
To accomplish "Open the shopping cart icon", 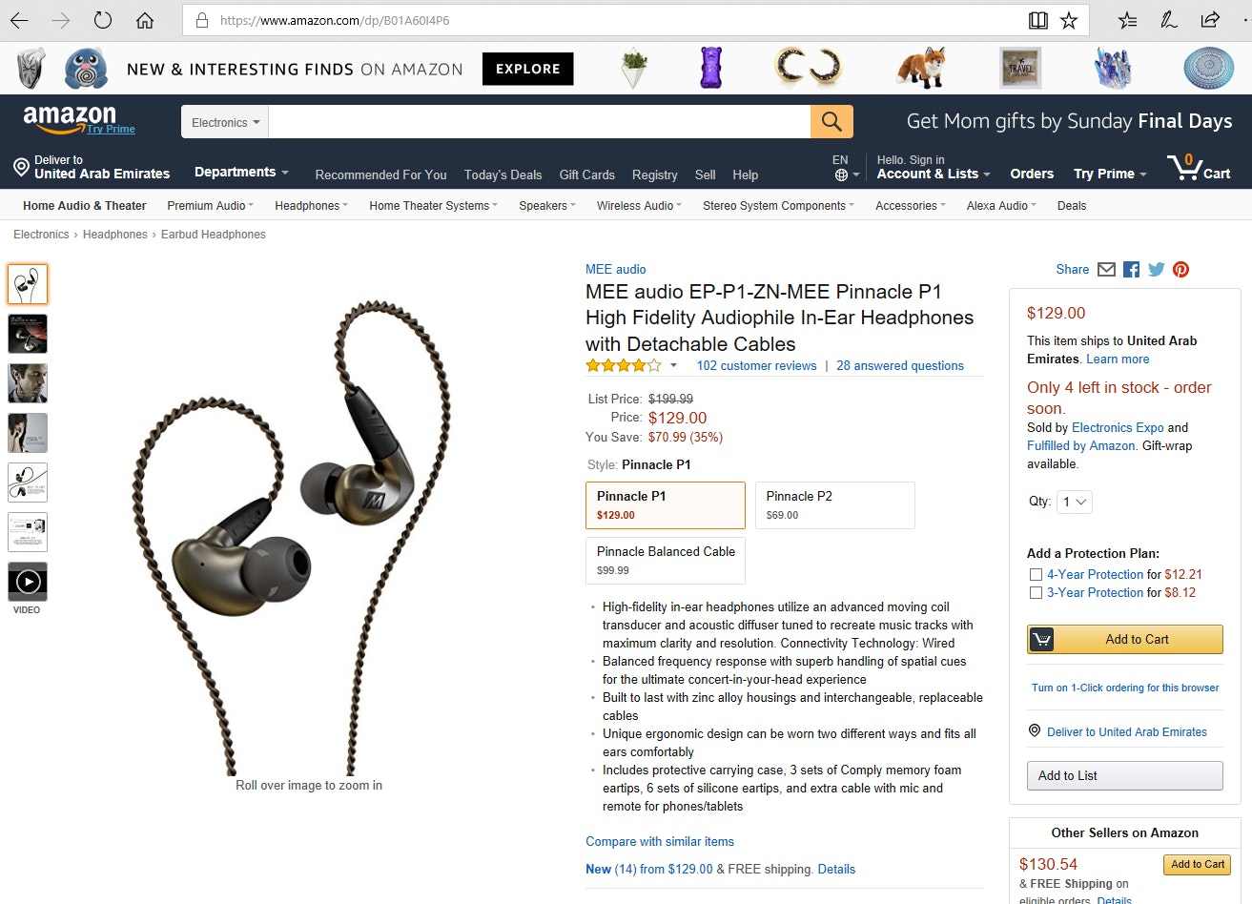I will point(1199,168).
